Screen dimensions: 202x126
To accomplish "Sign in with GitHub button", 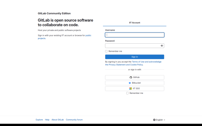I will (135, 77).
